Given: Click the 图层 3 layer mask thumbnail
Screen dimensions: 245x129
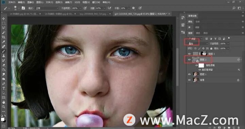Looking at the screenshot, I should [x=204, y=54].
